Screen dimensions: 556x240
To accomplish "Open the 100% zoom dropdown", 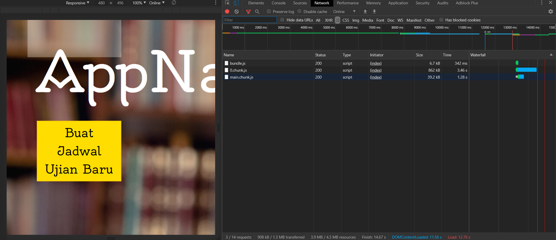I will point(139,3).
